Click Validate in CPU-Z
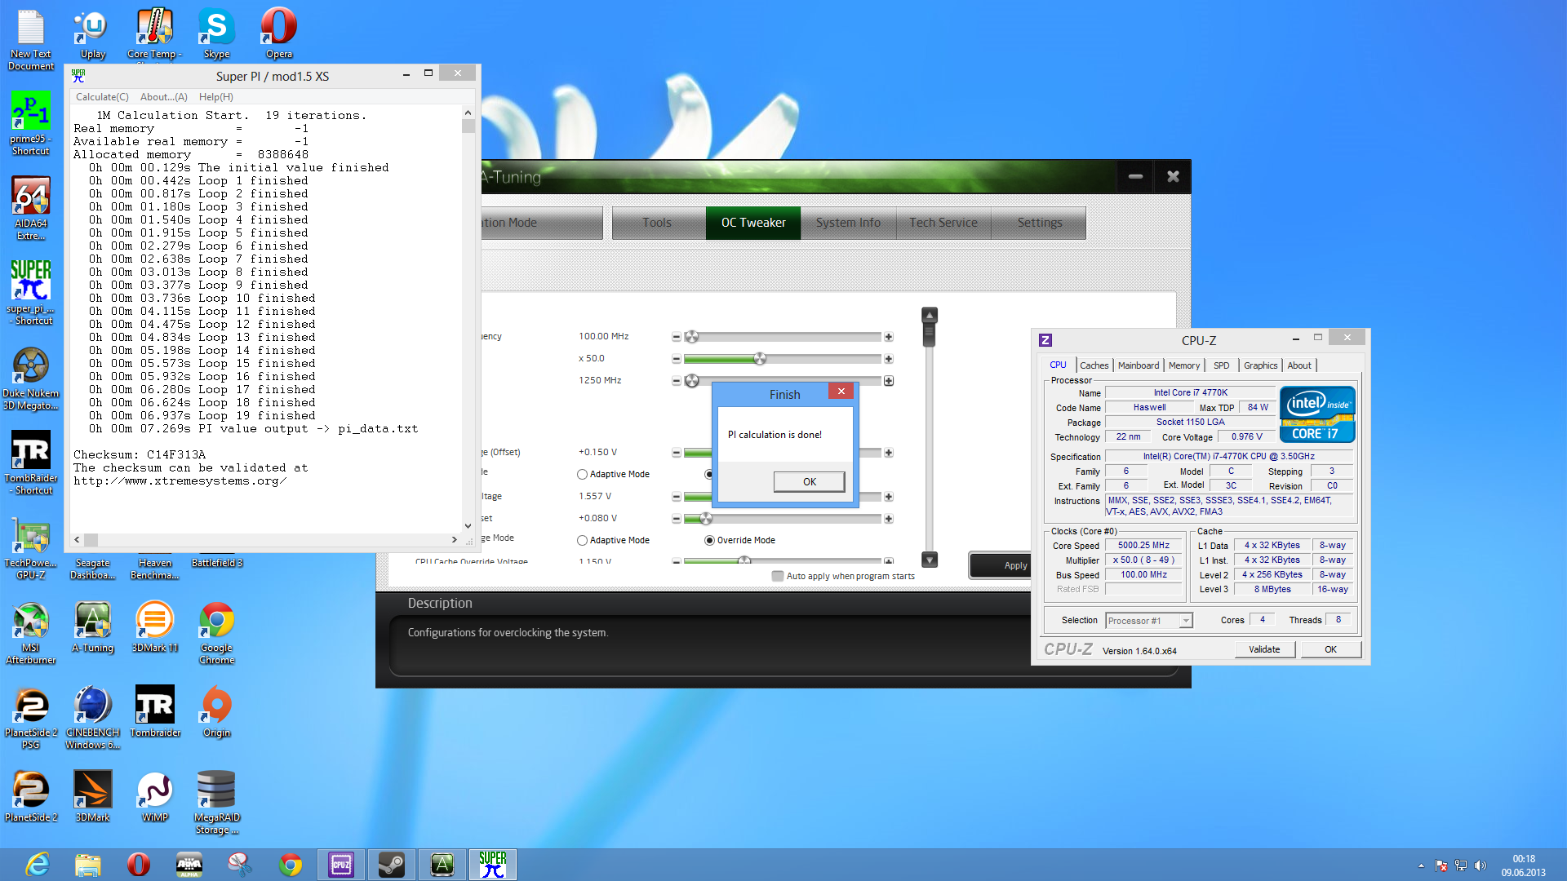Viewport: 1567px width, 881px height. click(x=1264, y=649)
